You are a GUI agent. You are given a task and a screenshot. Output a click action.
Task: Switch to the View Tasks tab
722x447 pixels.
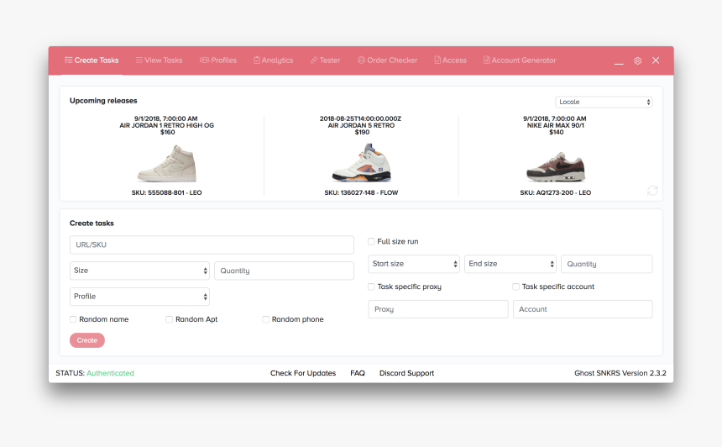[x=159, y=60]
